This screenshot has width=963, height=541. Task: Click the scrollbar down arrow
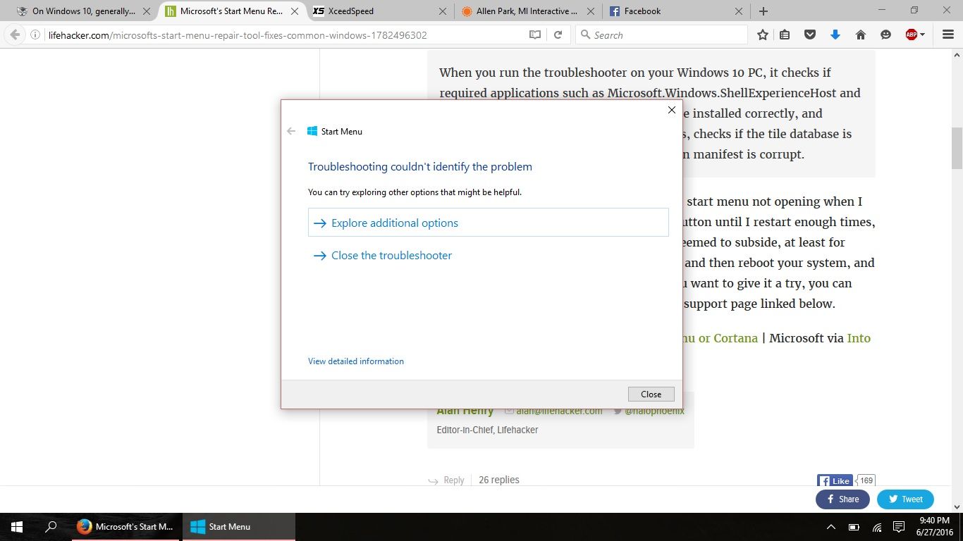point(957,506)
